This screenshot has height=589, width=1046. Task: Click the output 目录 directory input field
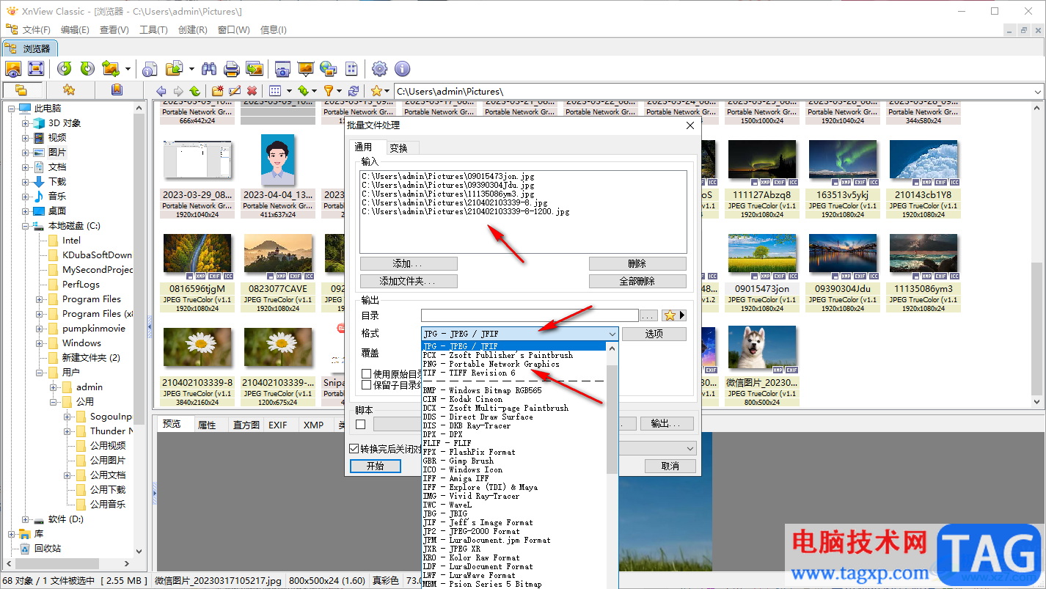(x=530, y=315)
